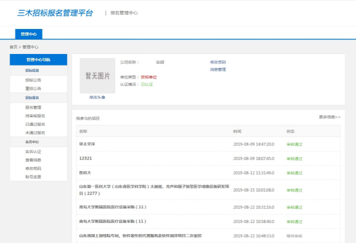The width and height of the screenshot is (356, 243).
Task: Open 未通过报名 in the sidebar
Action: (35, 132)
